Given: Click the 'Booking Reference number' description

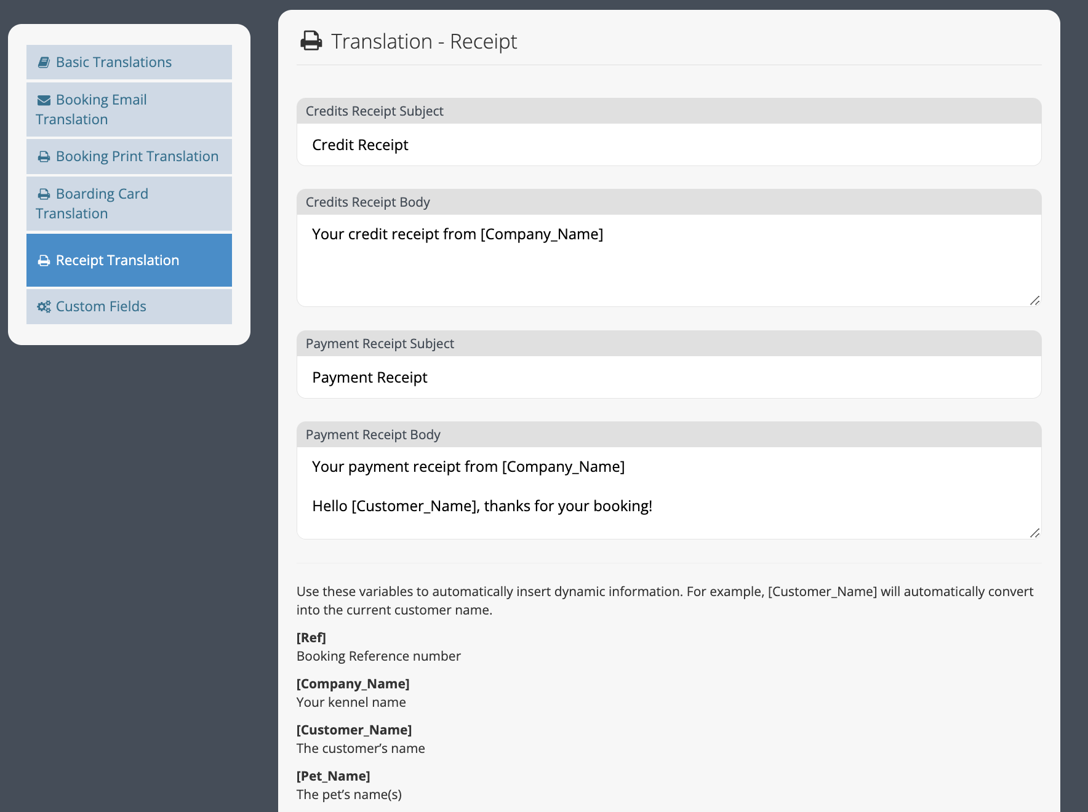Looking at the screenshot, I should coord(378,656).
